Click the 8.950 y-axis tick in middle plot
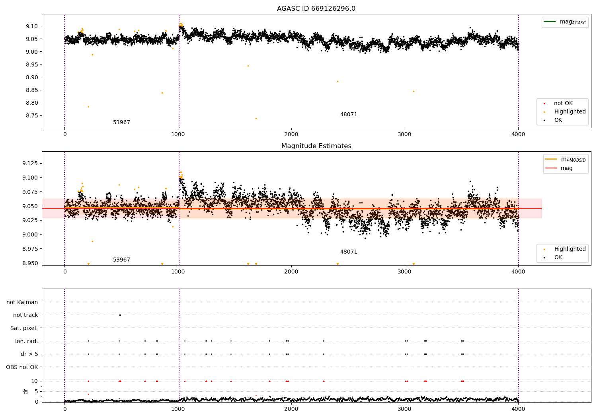The width and height of the screenshot is (597, 418). tap(30, 263)
